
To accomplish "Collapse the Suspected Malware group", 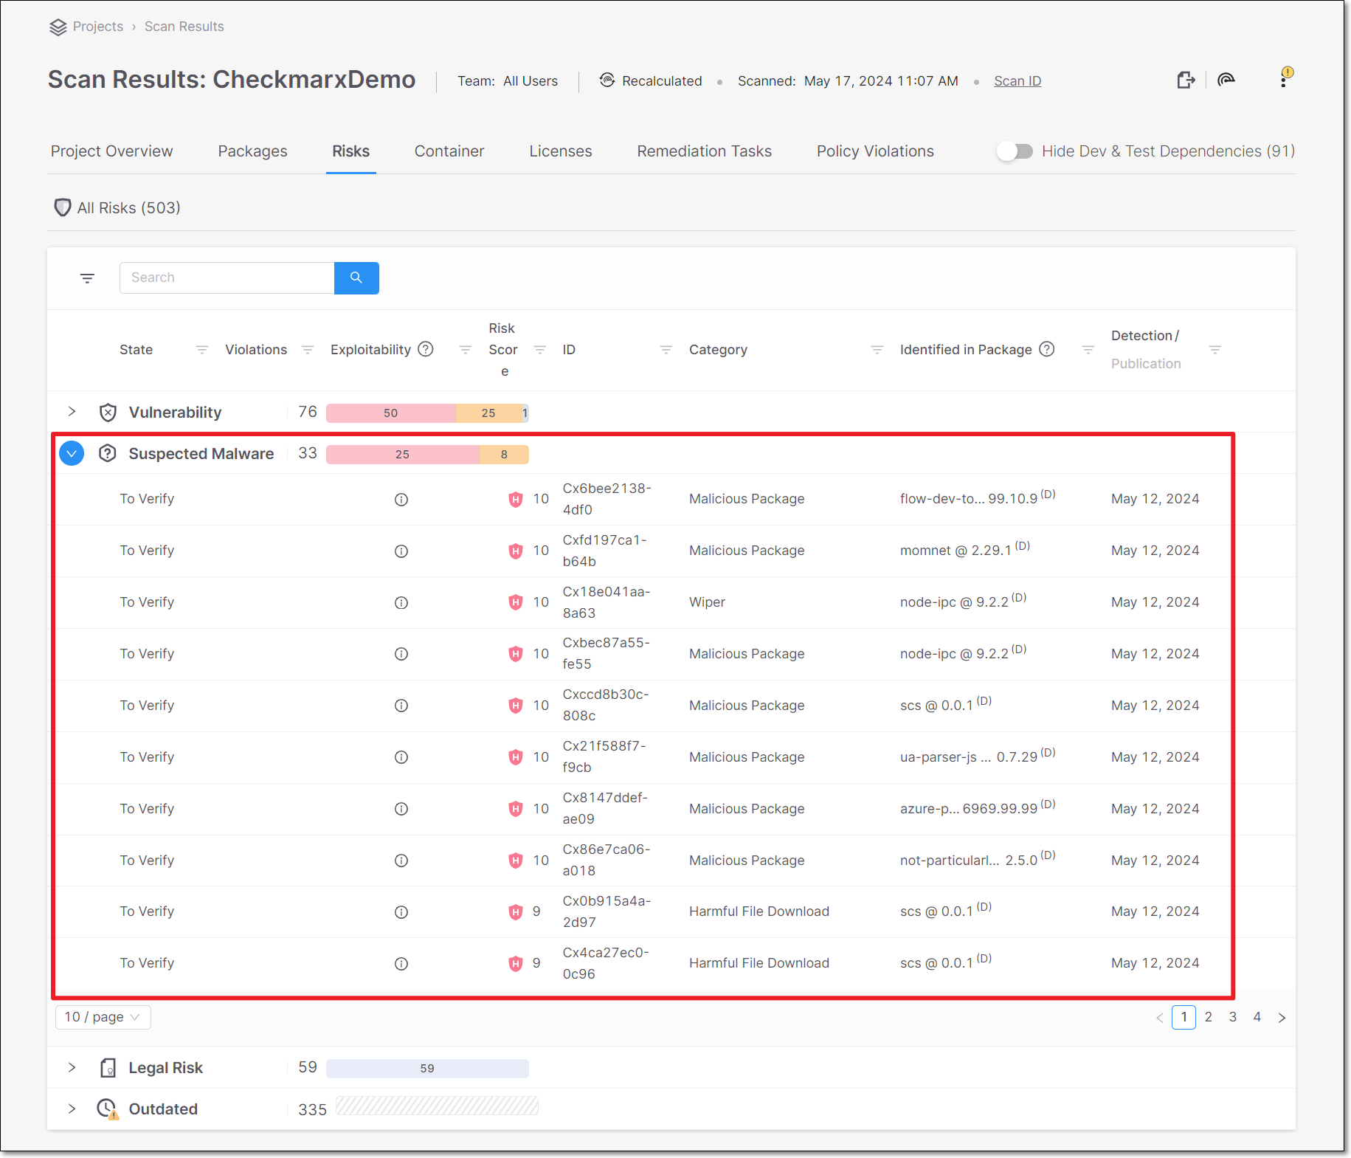I will pos(72,453).
